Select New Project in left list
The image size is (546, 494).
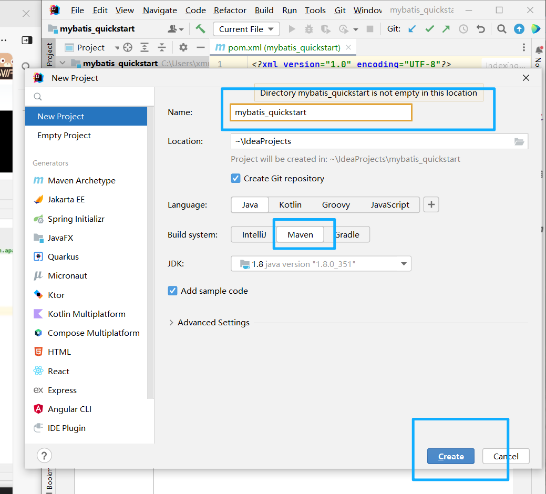[86, 116]
